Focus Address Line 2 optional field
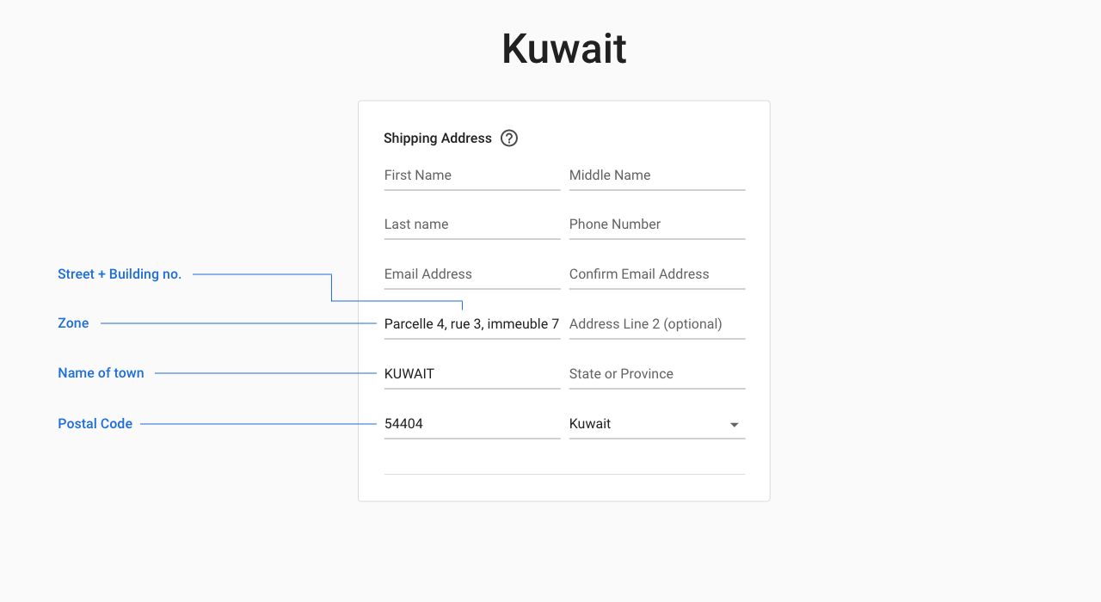Screen dimensions: 1101x602 coord(657,324)
